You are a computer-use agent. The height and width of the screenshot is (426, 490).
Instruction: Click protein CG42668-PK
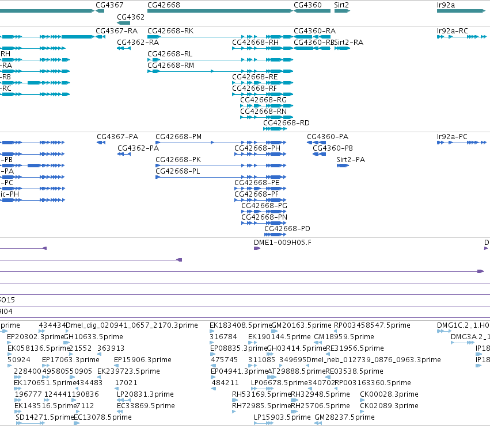[221, 166]
